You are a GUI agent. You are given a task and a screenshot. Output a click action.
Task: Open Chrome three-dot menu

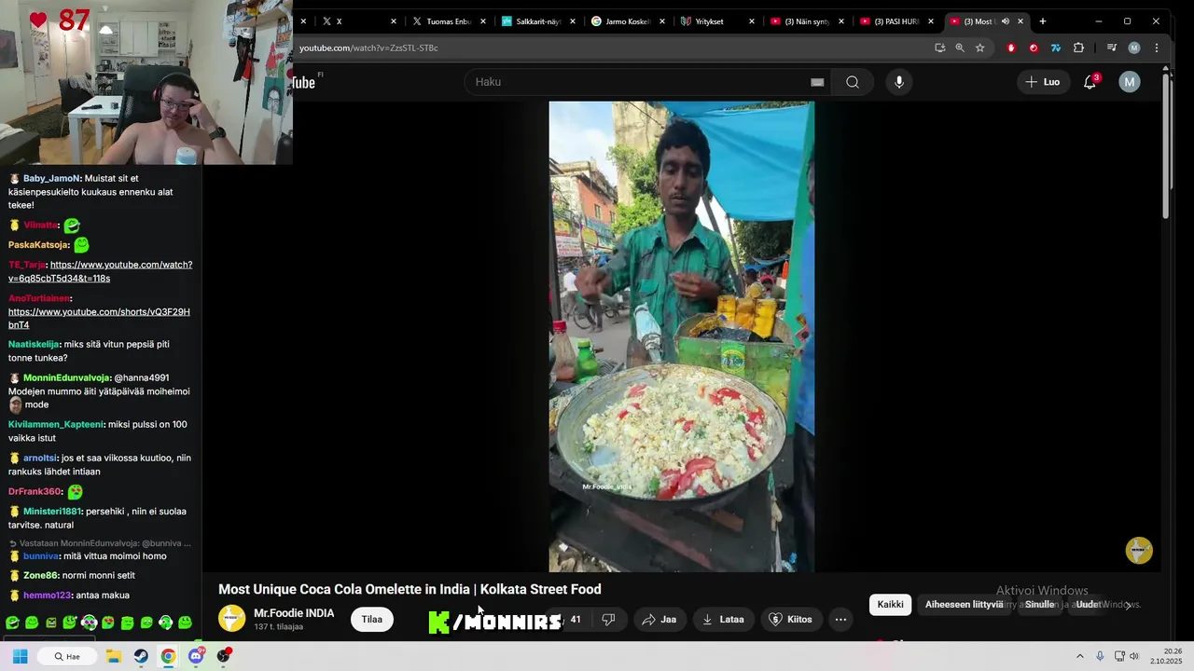point(1157,48)
